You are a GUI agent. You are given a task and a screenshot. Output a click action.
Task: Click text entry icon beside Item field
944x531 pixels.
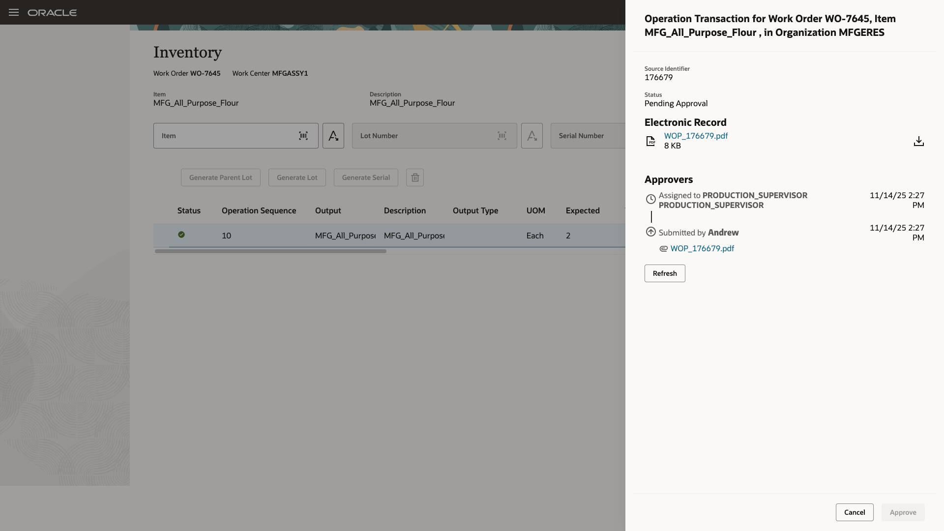[333, 136]
